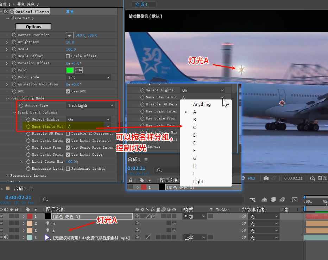Viewport: 328px width, 260px height.
Task: Click the light bulb icon of layer B
Action: point(48,223)
